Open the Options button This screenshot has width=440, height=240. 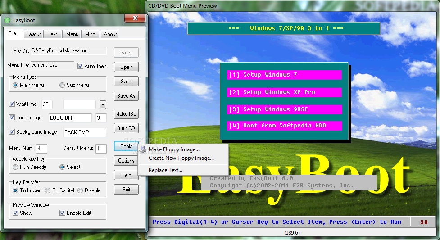coord(126,161)
